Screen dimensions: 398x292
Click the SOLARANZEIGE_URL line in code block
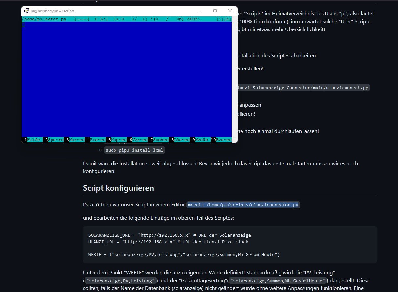coord(169,235)
